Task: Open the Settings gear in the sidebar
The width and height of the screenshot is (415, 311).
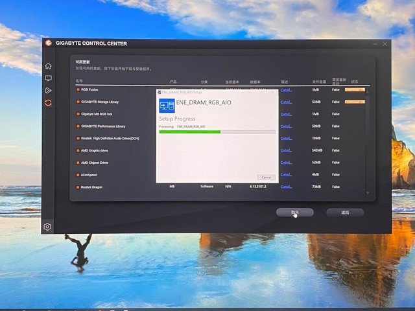Action: coord(47,227)
